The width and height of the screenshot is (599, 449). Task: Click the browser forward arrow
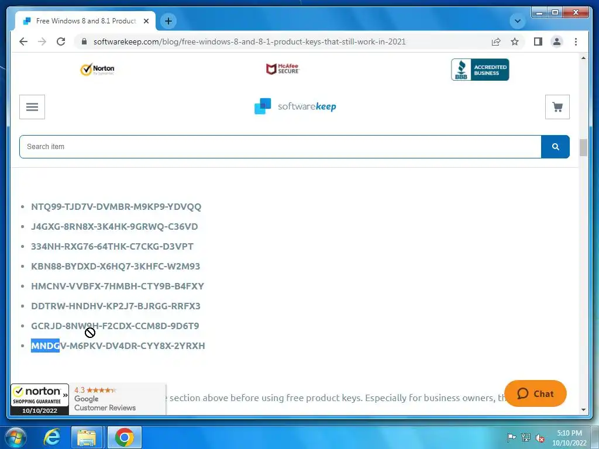coord(42,42)
